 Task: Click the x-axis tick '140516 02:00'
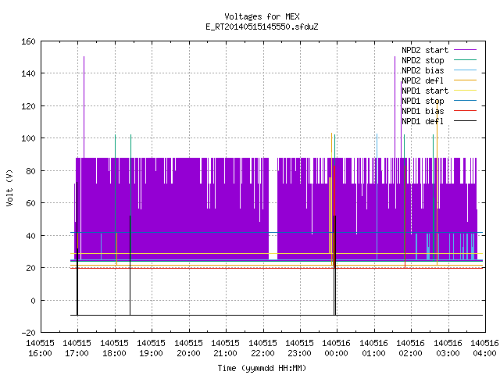coord(410,348)
